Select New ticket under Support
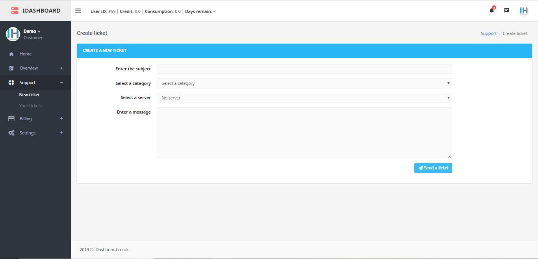Screen dimensions: 538x259 point(30,95)
